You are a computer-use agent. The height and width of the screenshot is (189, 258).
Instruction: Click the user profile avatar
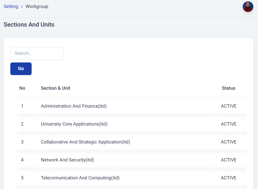pyautogui.click(x=248, y=7)
